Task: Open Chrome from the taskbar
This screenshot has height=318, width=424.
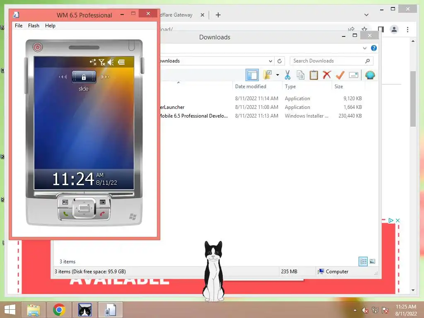Action: 59,310
